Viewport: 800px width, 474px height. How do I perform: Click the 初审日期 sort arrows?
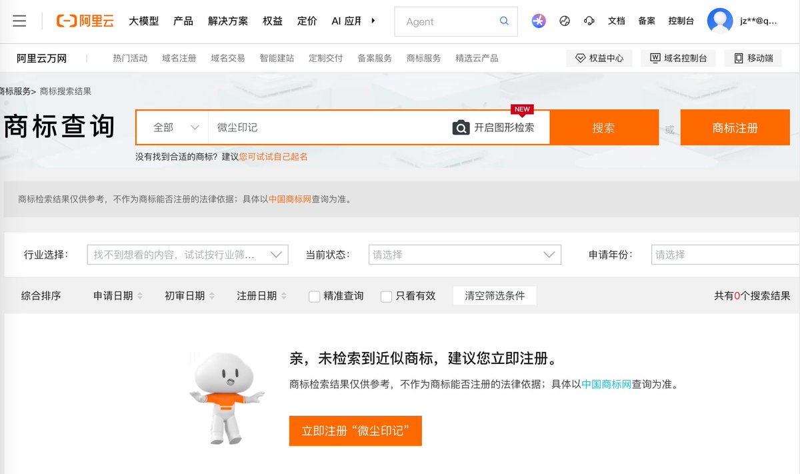coord(212,296)
